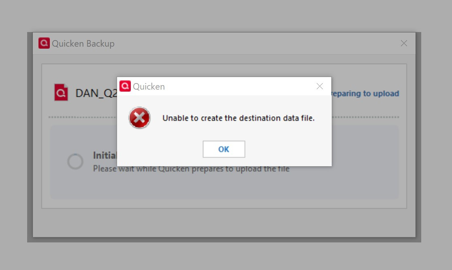Click the Quicken logo in error dialog
Image resolution: width=452 pixels, height=270 pixels.
tap(125, 86)
